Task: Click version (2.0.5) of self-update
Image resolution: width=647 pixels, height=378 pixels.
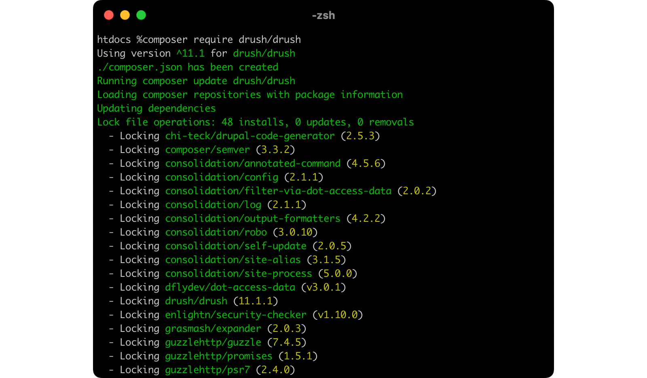Action: pos(332,246)
